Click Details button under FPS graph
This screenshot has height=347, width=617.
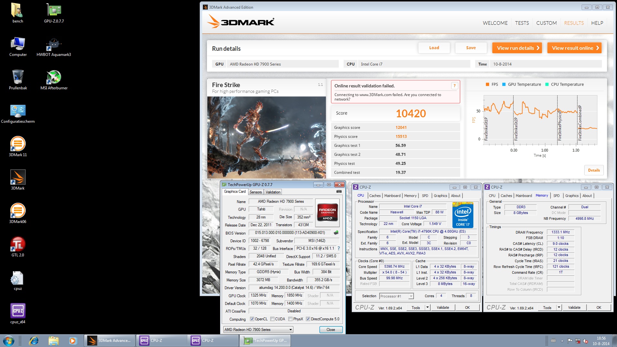594,170
